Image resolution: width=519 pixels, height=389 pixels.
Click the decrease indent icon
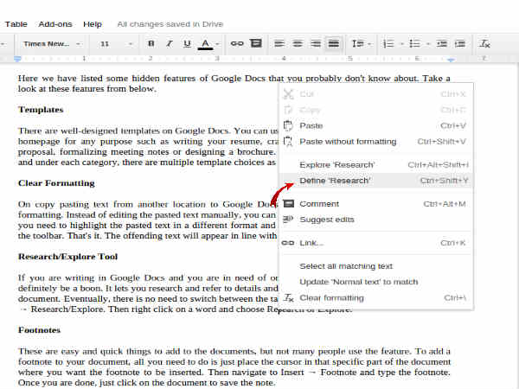click(x=441, y=42)
